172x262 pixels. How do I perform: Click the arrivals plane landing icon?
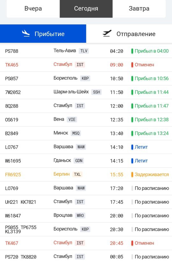[x=26, y=34]
